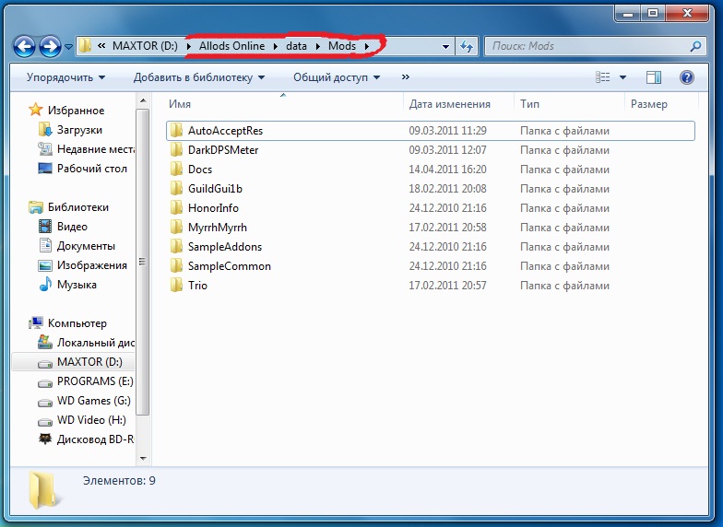This screenshot has height=527, width=723.
Task: Select the GuildGui1b folder icon
Action: pos(176,188)
